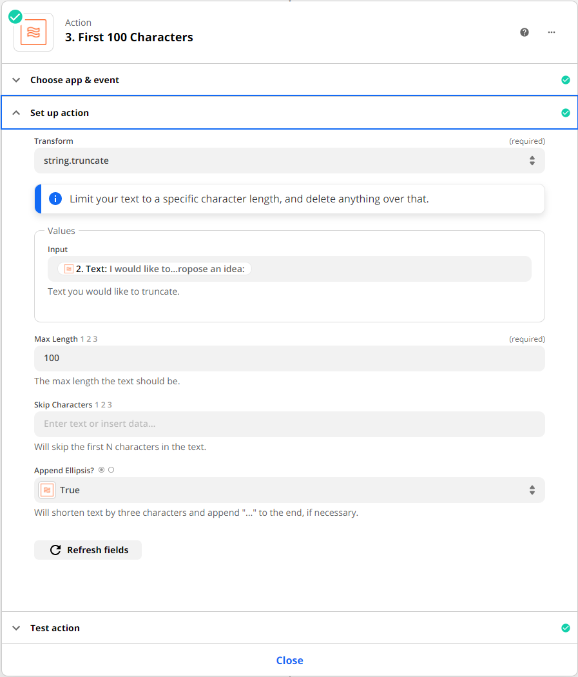Image resolution: width=578 pixels, height=677 pixels.
Task: Open the Transform string.truncate dropdown
Action: pyautogui.click(x=289, y=161)
